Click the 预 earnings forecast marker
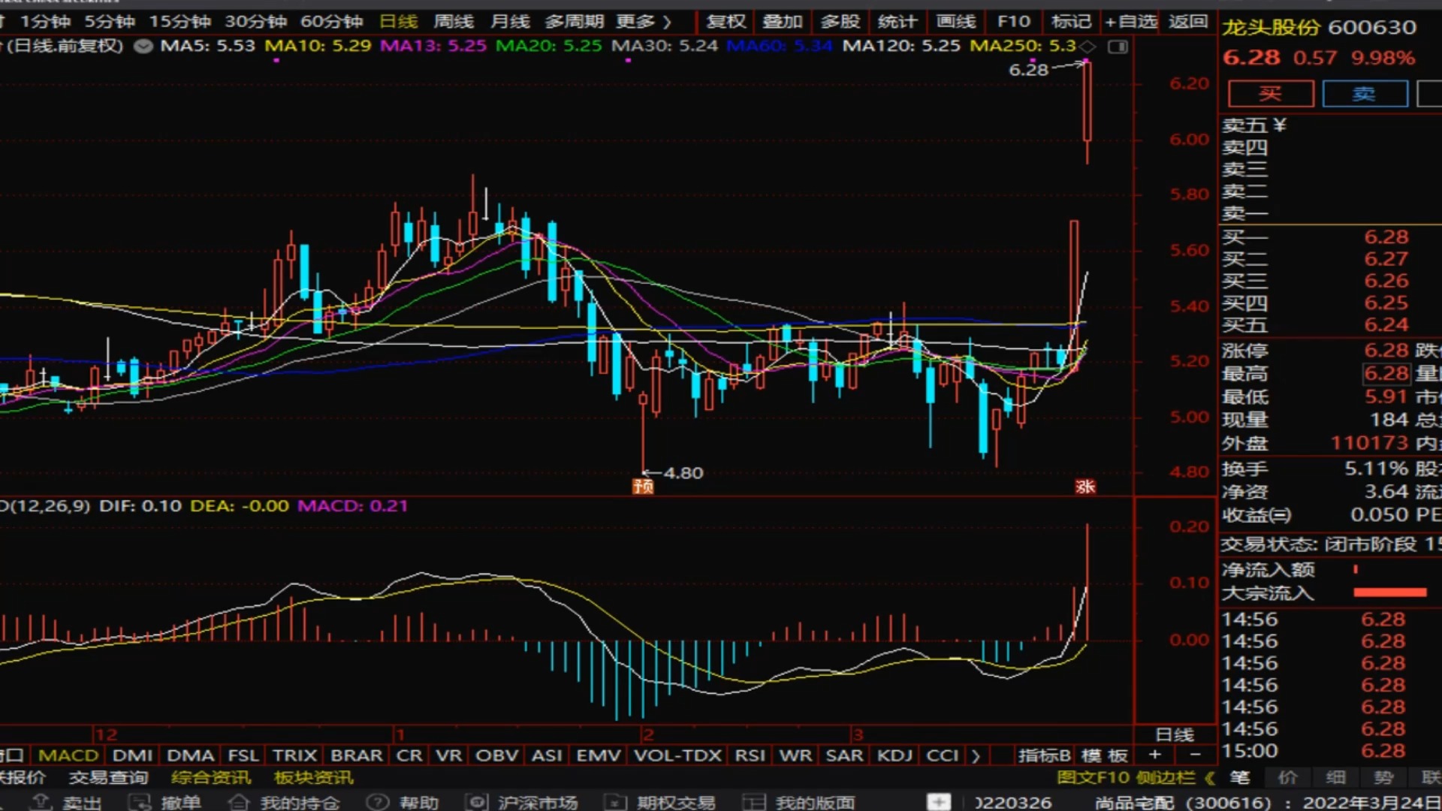This screenshot has width=1442, height=811. pyautogui.click(x=643, y=486)
